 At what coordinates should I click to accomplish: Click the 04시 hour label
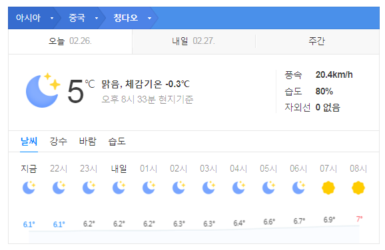coord(238,169)
